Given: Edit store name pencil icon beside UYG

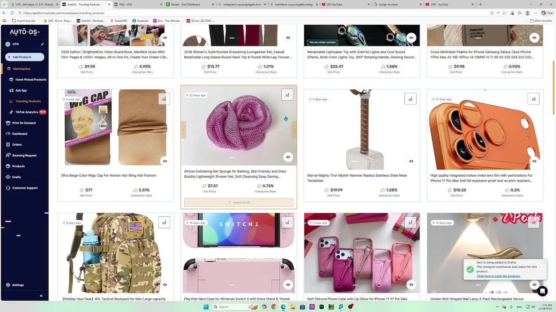Looking at the screenshot, I should point(42,44).
